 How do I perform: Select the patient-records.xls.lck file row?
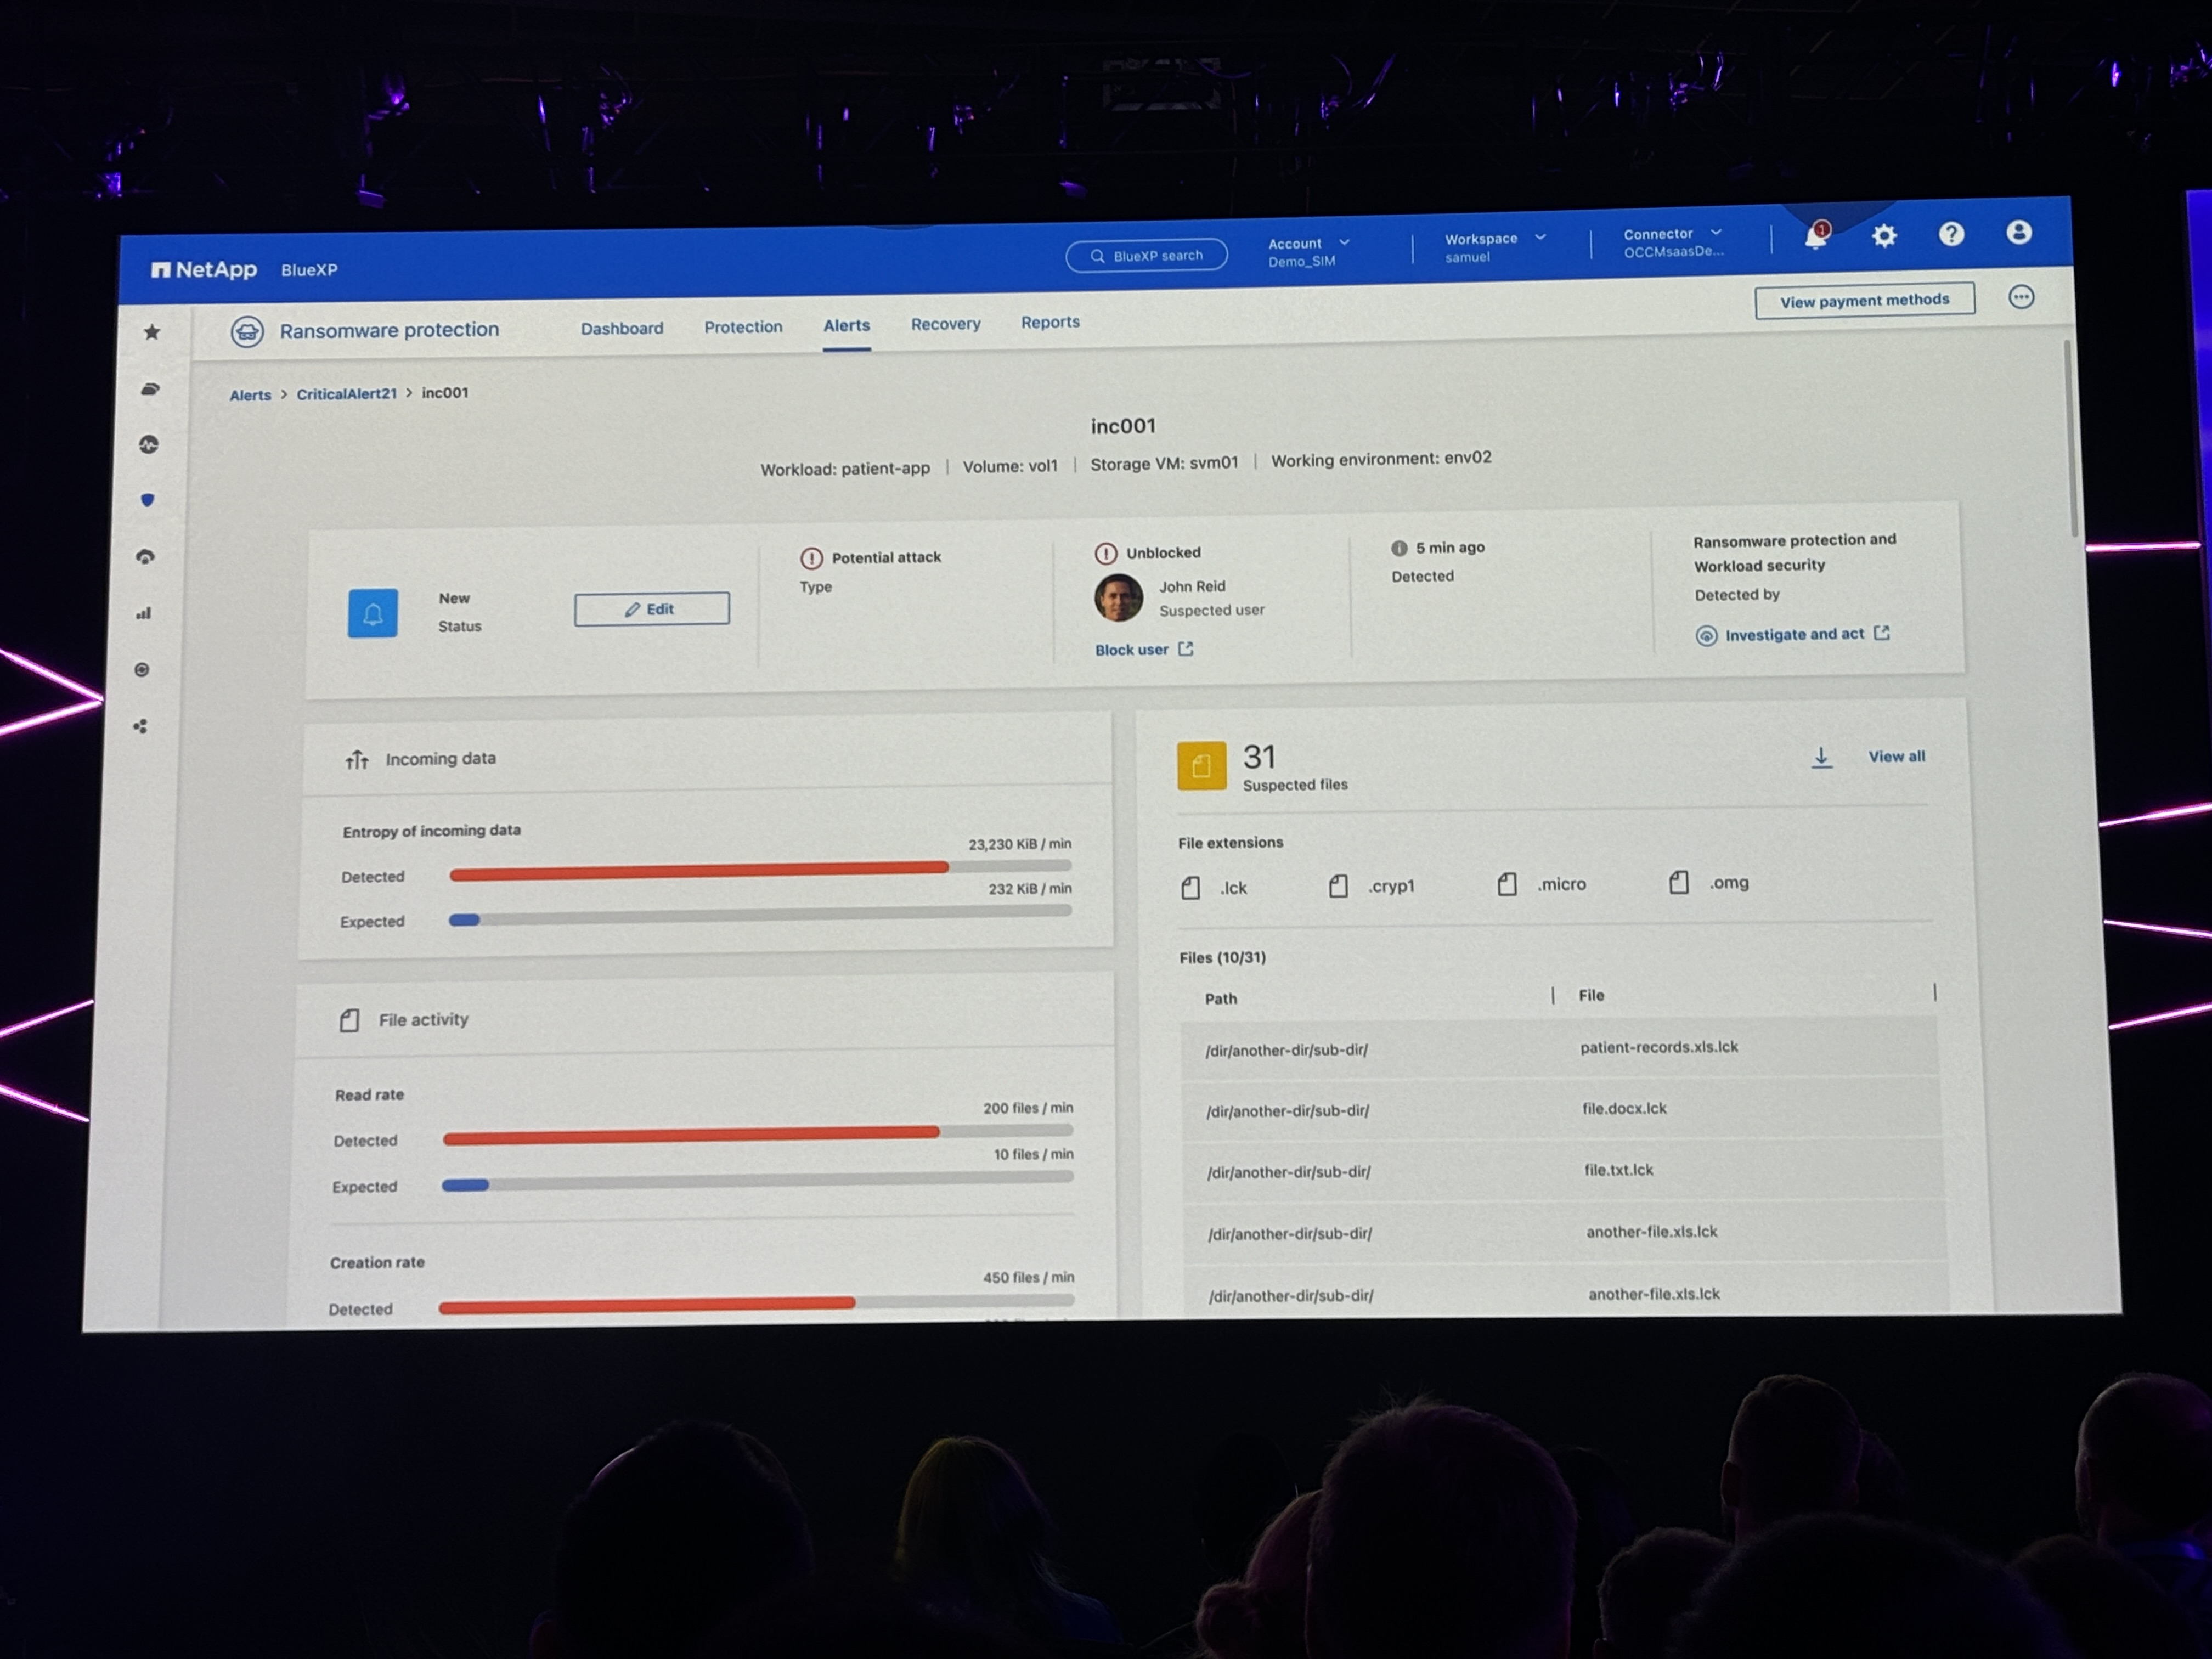(1560, 1048)
